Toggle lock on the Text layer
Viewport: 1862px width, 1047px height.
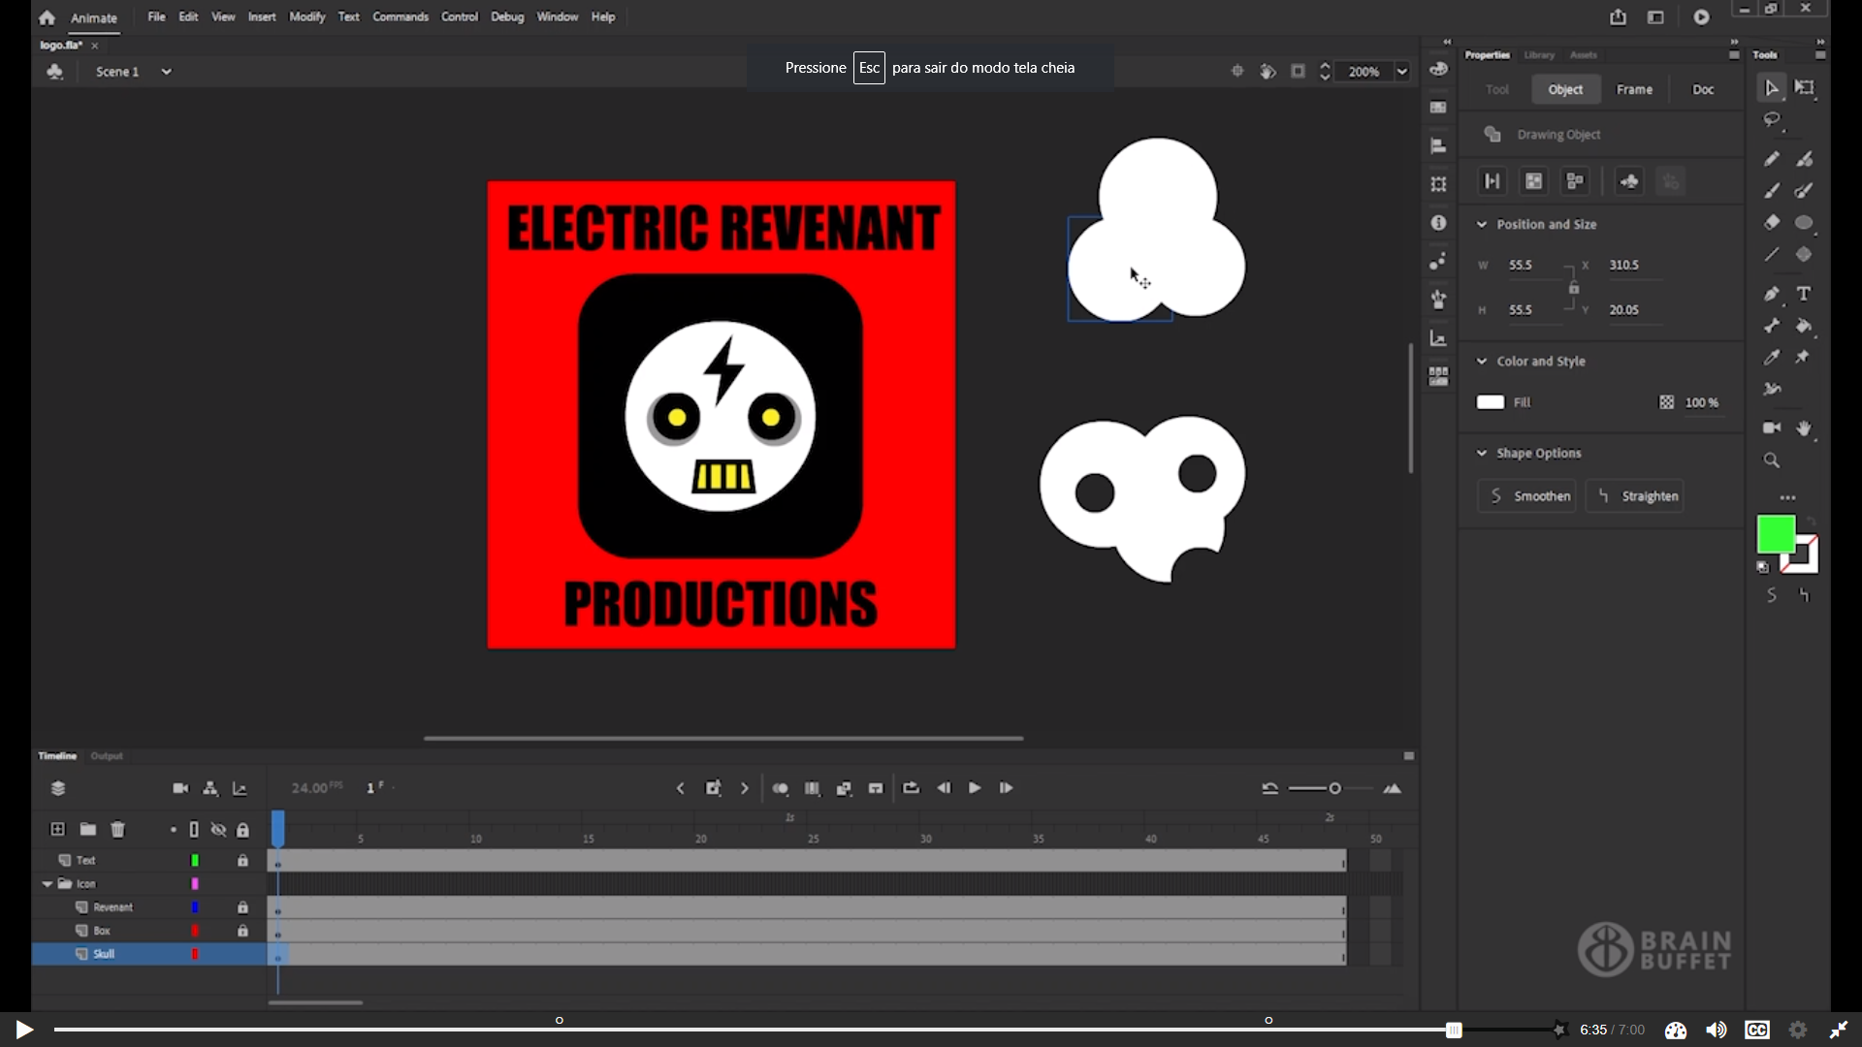242,861
